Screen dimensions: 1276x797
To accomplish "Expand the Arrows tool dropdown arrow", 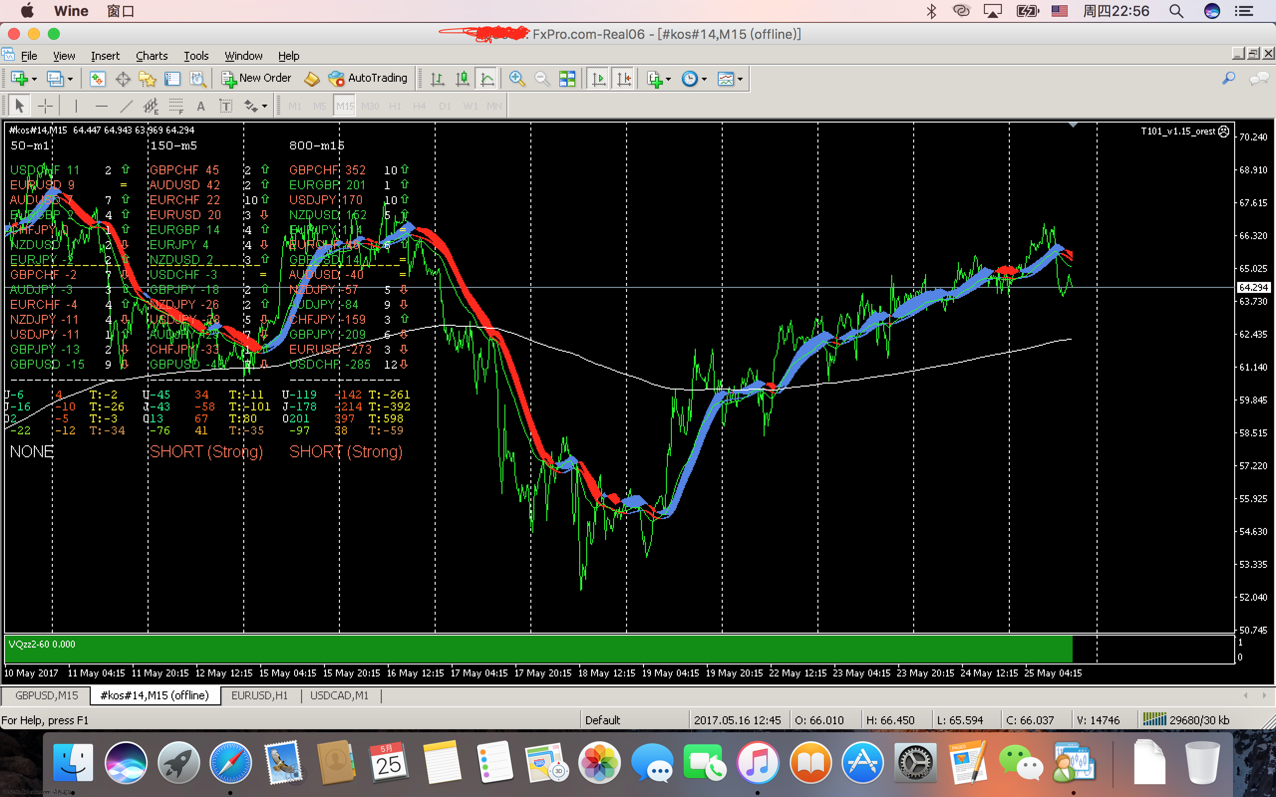I will pos(265,107).
